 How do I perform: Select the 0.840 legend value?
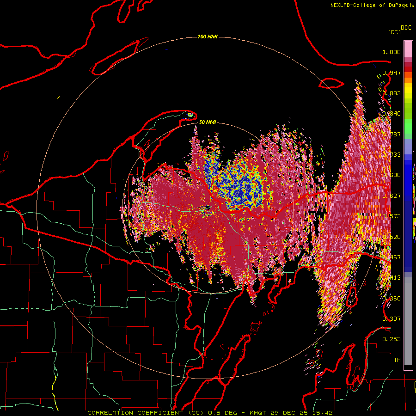pyautogui.click(x=392, y=114)
